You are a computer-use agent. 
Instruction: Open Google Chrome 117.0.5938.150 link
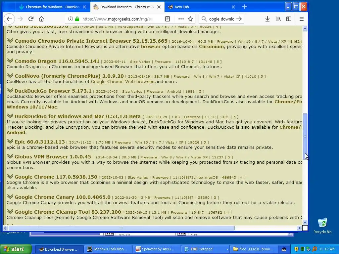coord(56,177)
